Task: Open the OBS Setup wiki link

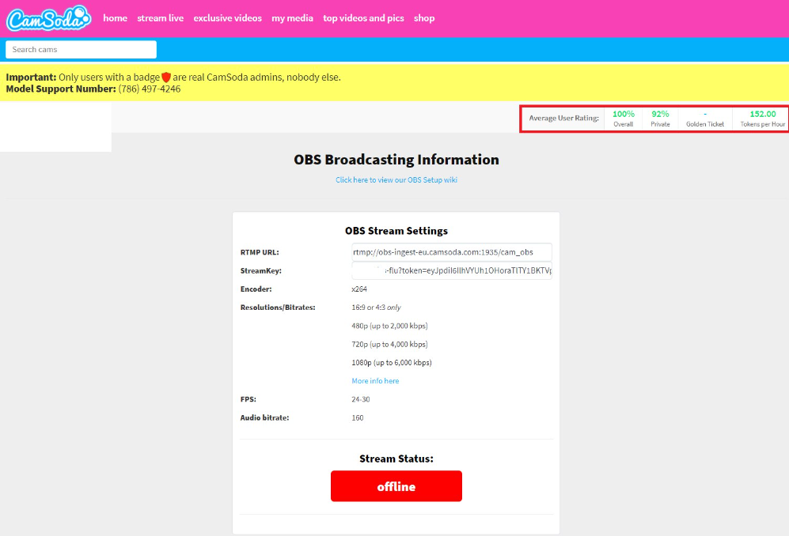Action: [396, 179]
